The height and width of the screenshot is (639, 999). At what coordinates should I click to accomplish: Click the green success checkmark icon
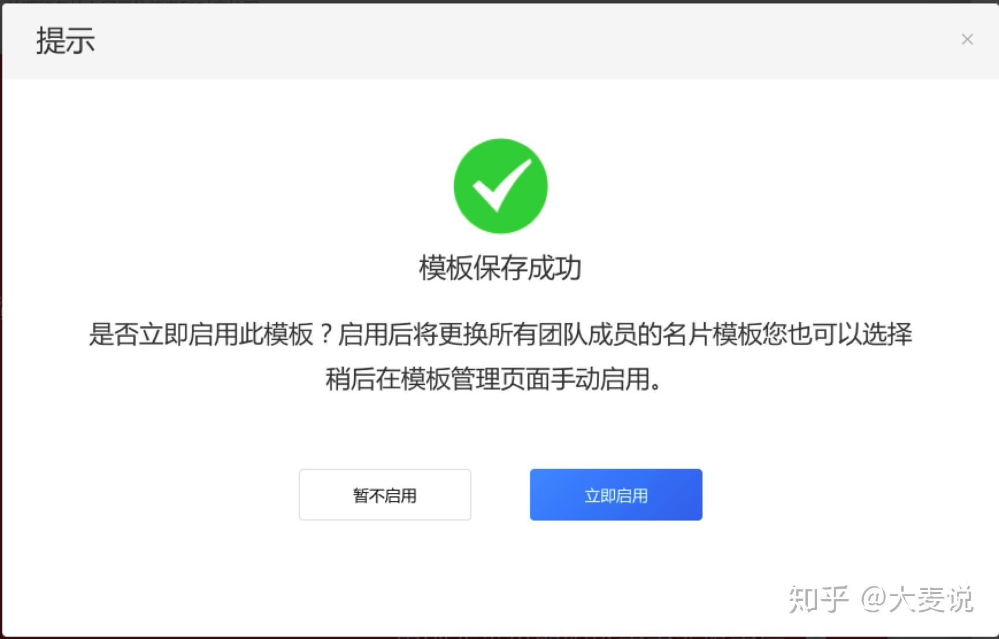pos(500,186)
